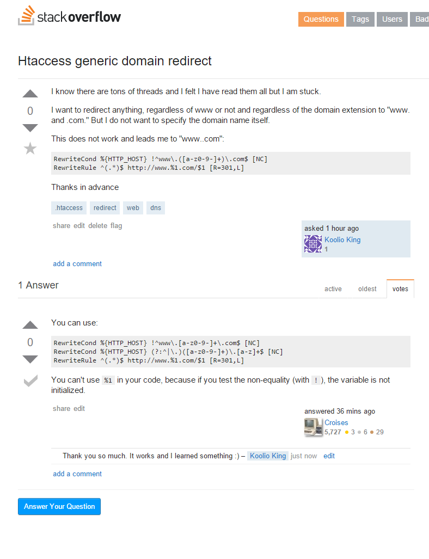Open the question title link
Image resolution: width=429 pixels, height=559 pixels.
tap(115, 61)
